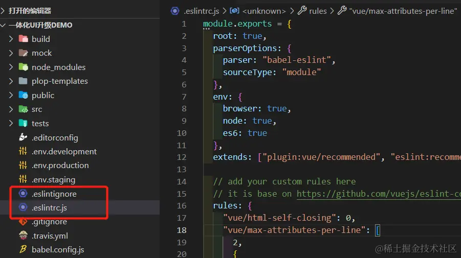Click the src folder code icon
The width and height of the screenshot is (461, 258).
pos(23,109)
